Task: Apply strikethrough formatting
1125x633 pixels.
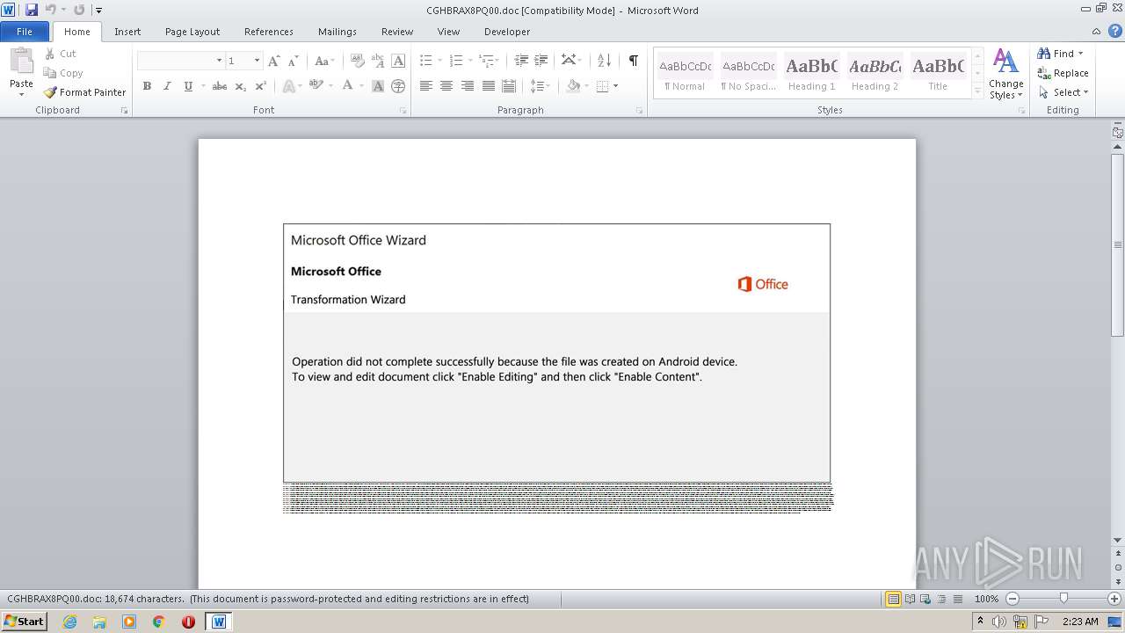Action: click(x=220, y=86)
